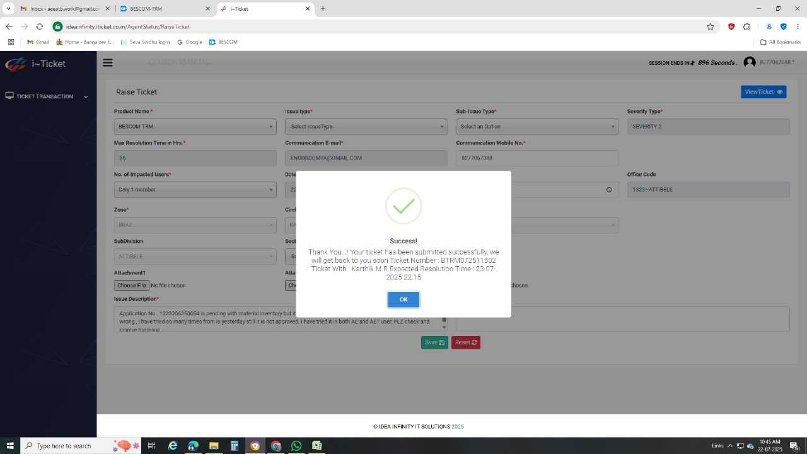807x454 pixels.
Task: Close the BESCOM-TRM tab
Action: tap(208, 9)
